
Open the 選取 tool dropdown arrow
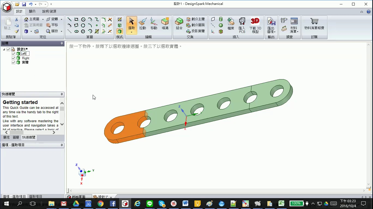[x=131, y=32]
